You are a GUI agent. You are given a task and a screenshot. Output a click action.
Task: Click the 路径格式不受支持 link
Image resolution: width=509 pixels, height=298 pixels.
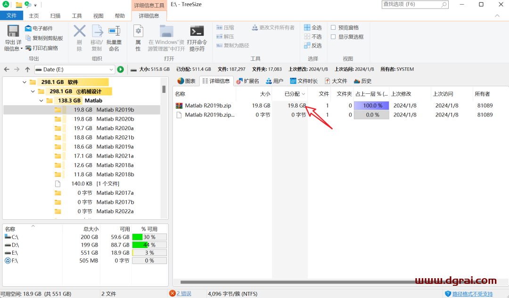(x=472, y=294)
